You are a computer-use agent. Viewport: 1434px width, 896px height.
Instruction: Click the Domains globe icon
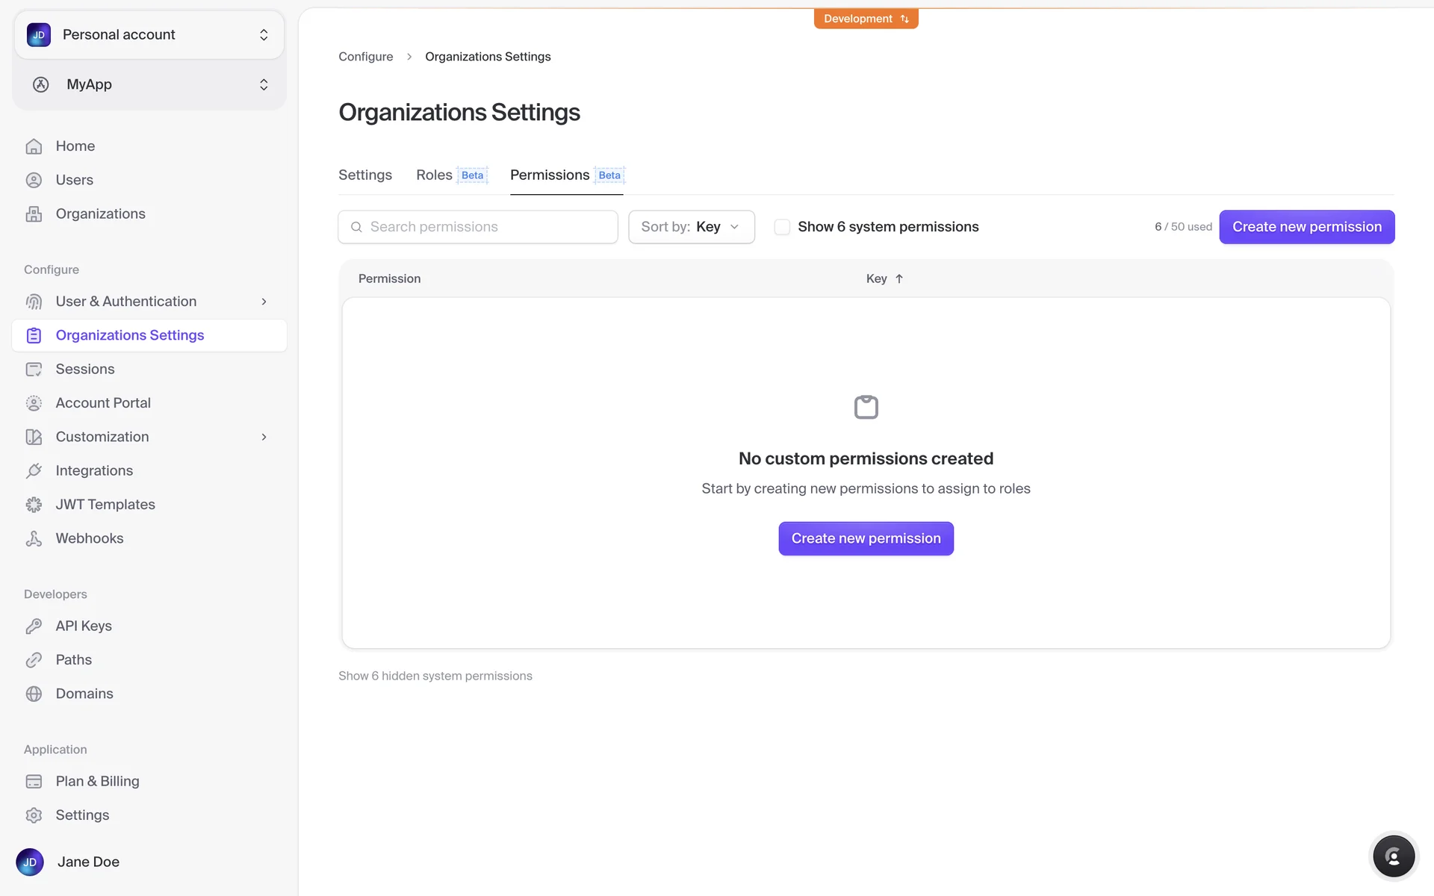pos(34,694)
